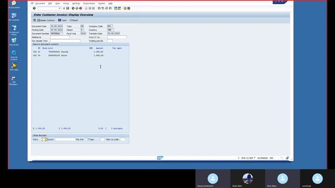Image resolution: width=335 pixels, height=188 pixels.
Task: Click the document overview icon left of Display Currency
Action: (35, 20)
